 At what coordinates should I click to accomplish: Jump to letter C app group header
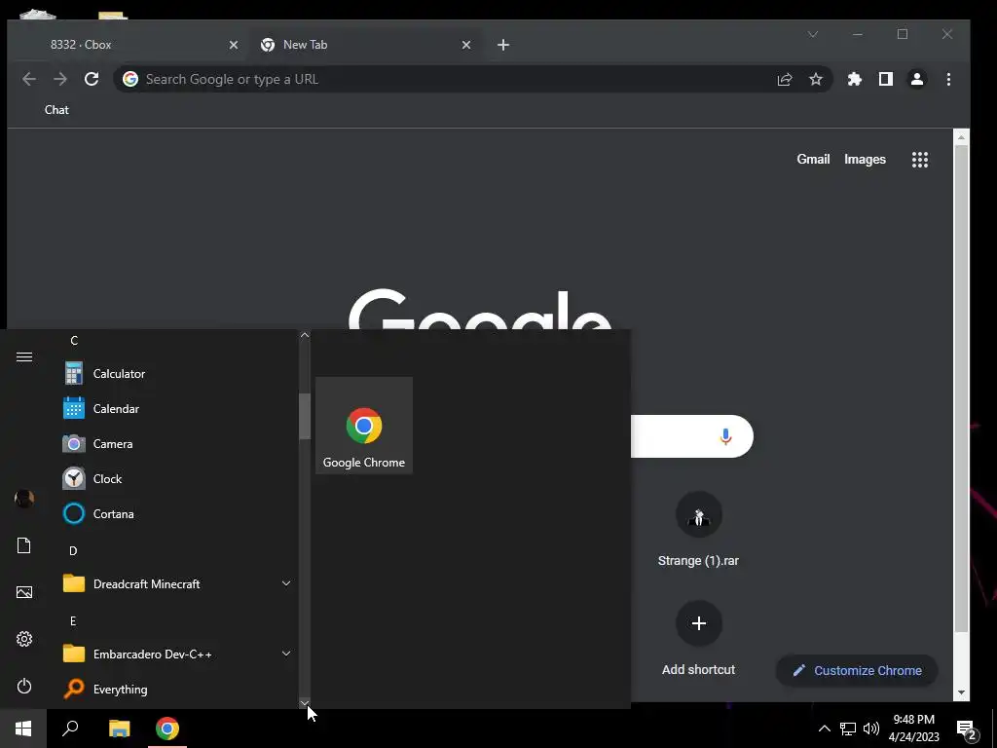coord(74,341)
